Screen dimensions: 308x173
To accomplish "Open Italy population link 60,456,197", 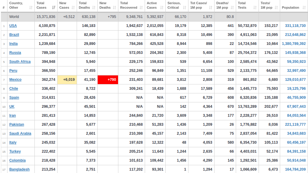I will click(x=296, y=142).
